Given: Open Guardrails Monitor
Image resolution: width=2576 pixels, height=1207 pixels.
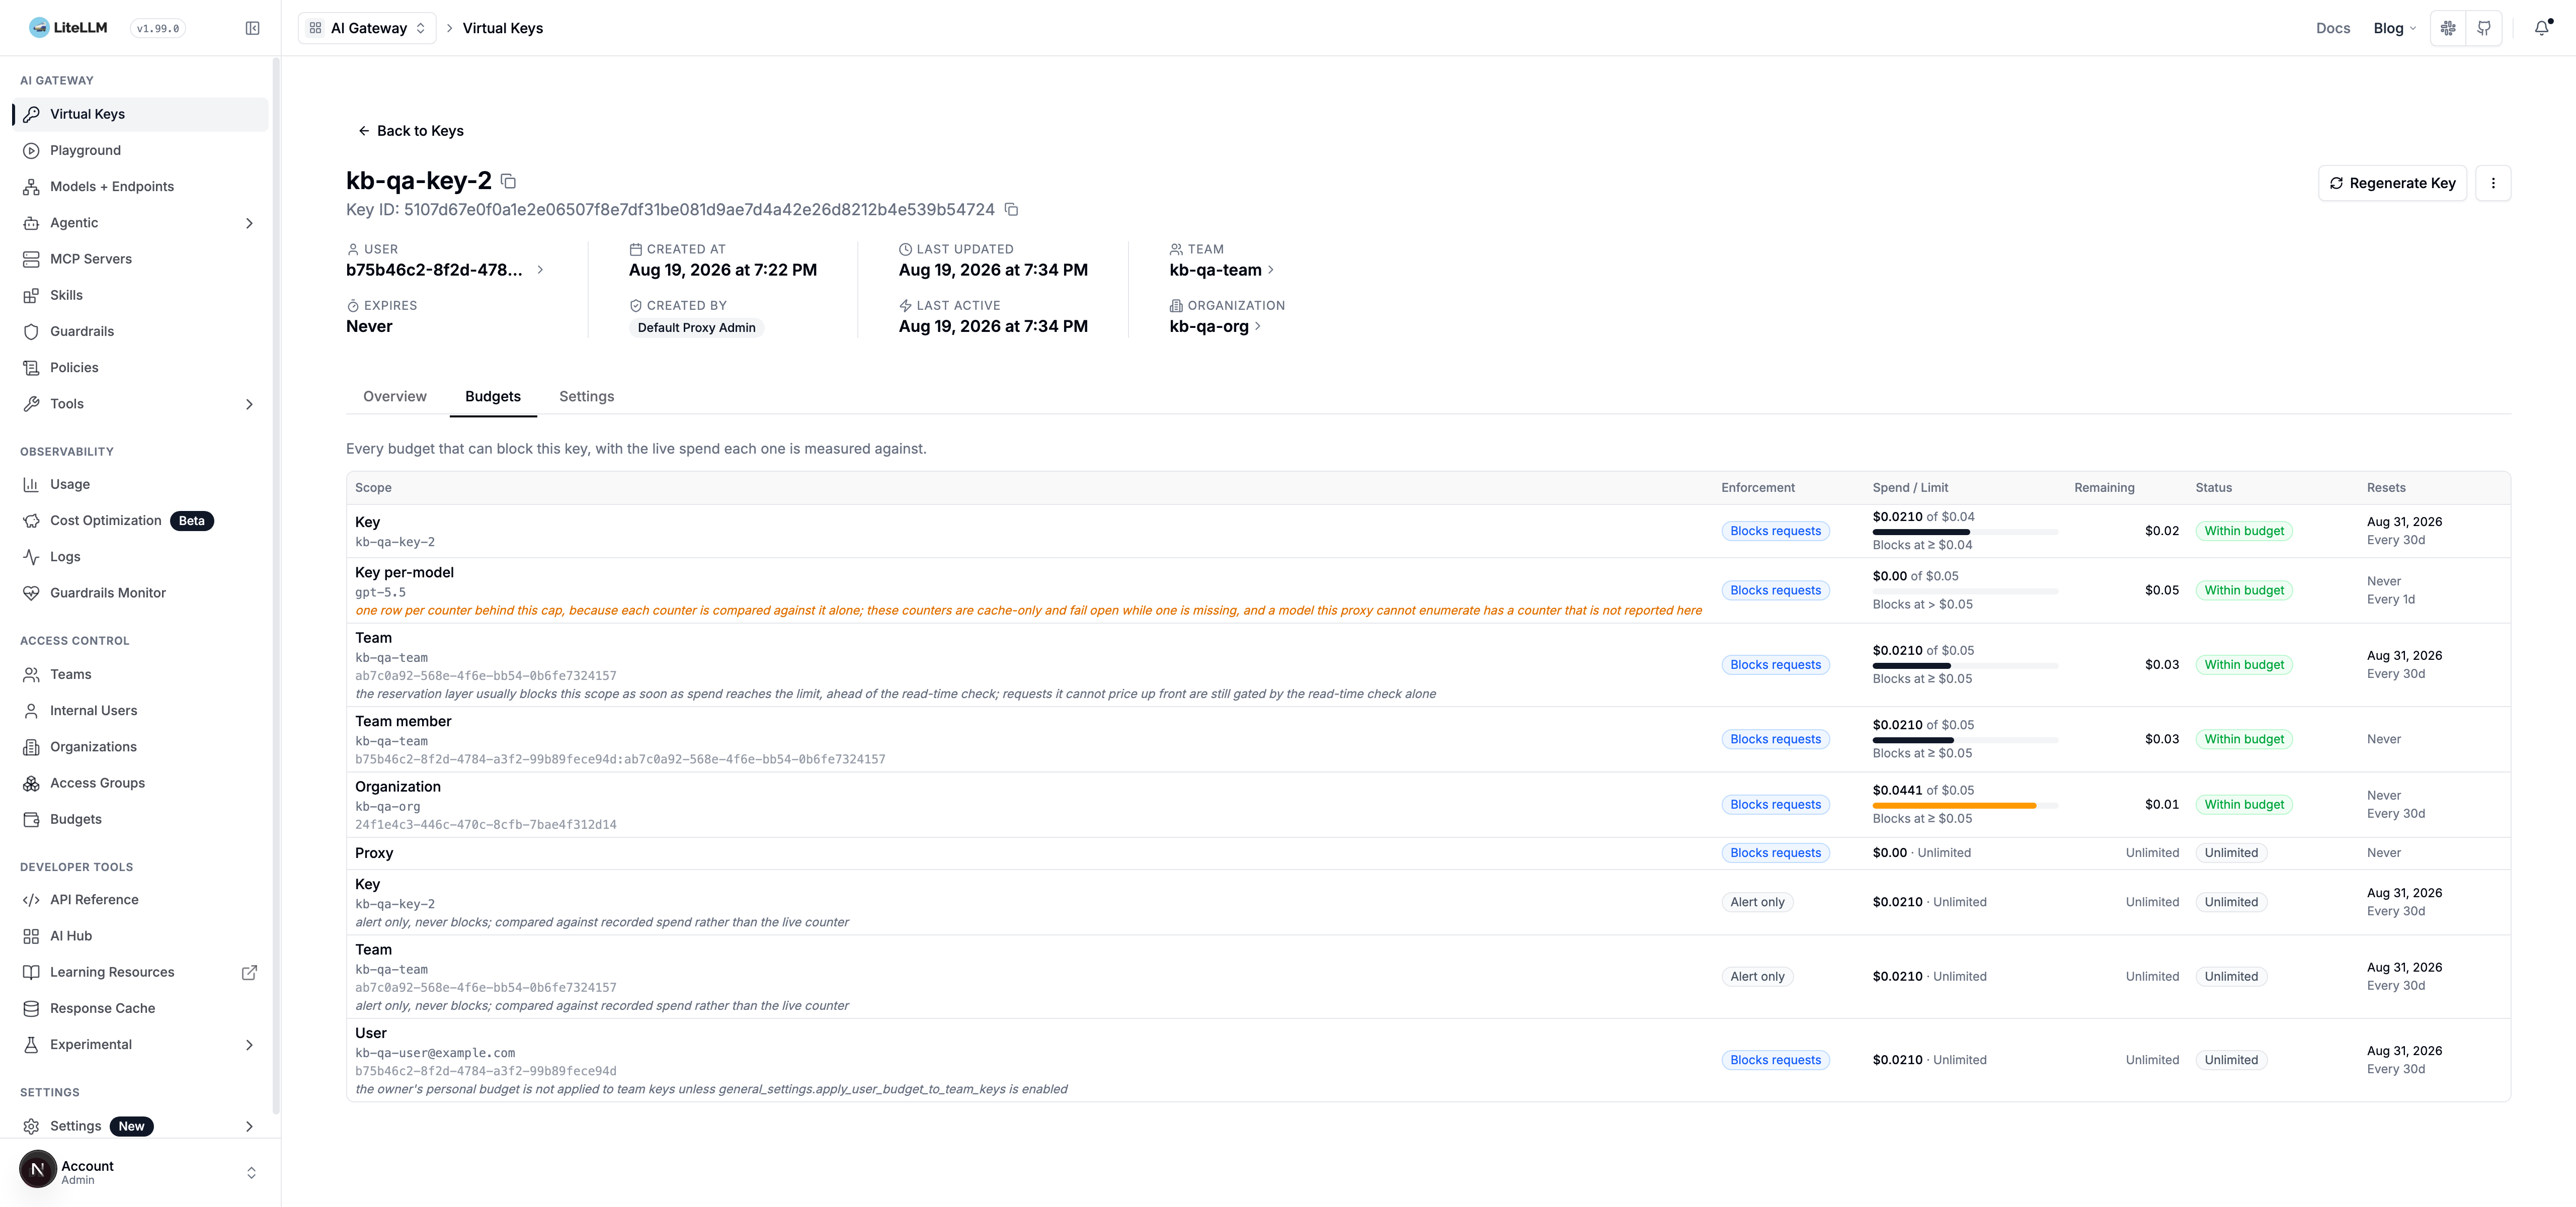Looking at the screenshot, I should pos(140,592).
